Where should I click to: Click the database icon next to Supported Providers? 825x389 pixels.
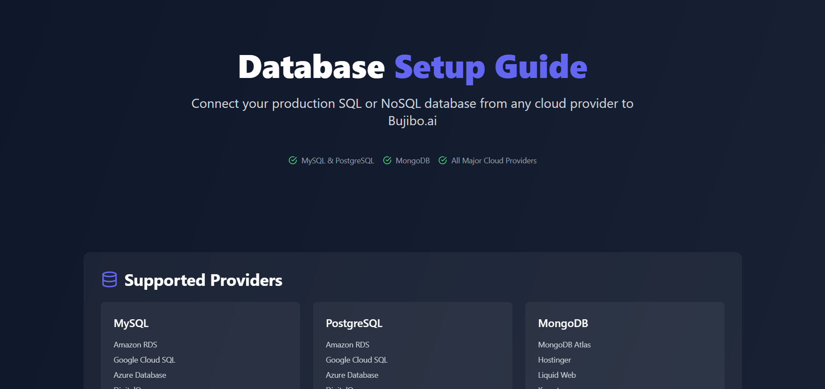click(110, 279)
